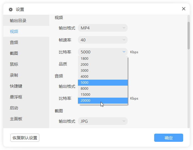This screenshot has height=150, width=193.
Task: Click the vertical scrollbar thumb
Action: pyautogui.click(x=188, y=35)
